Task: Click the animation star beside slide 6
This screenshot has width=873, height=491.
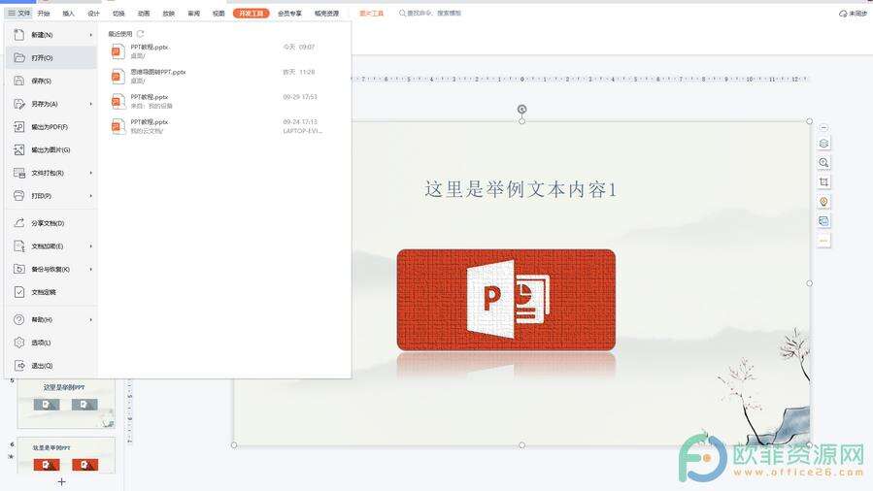Action: point(11,456)
